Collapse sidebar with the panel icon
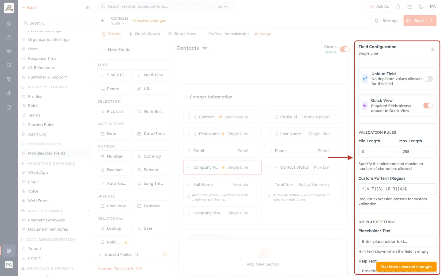 pyautogui.click(x=88, y=8)
